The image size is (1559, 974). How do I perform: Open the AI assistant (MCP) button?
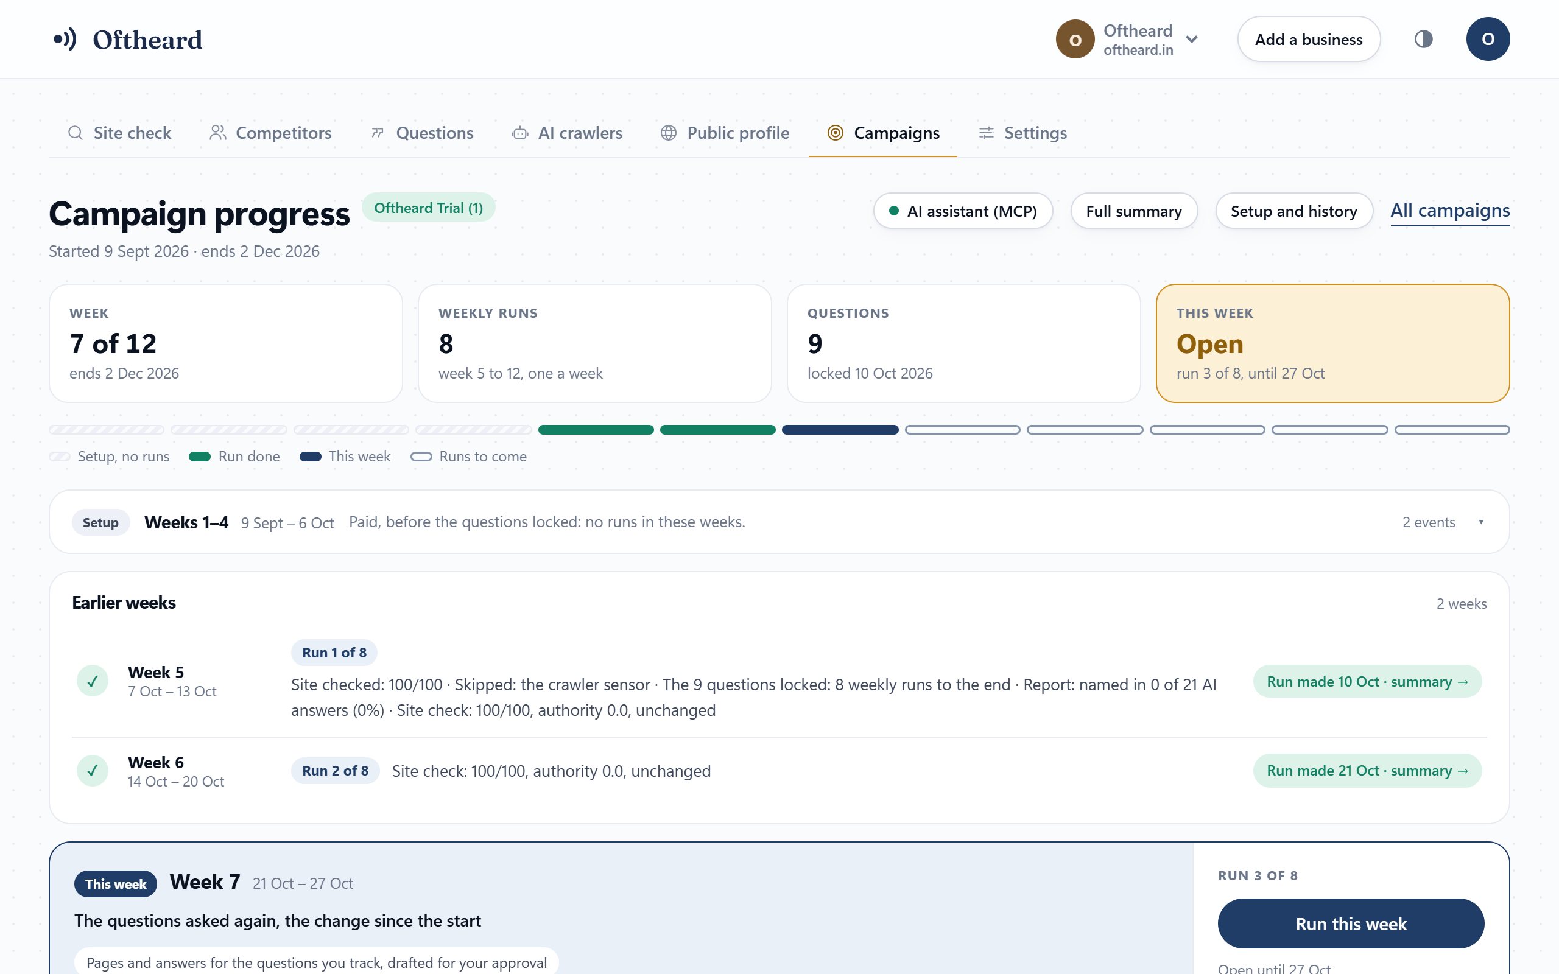(x=963, y=211)
